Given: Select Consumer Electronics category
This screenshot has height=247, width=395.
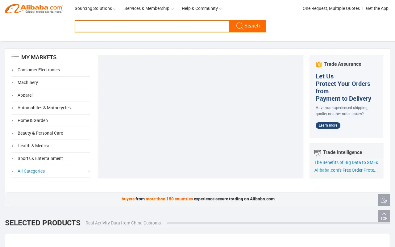Looking at the screenshot, I should tap(39, 70).
